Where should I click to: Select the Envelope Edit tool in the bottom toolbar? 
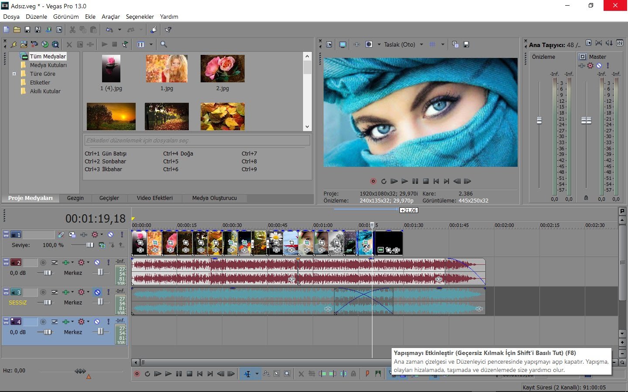tap(266, 374)
